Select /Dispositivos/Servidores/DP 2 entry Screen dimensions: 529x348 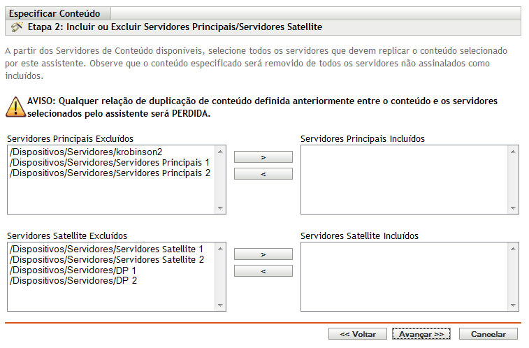pyautogui.click(x=73, y=280)
